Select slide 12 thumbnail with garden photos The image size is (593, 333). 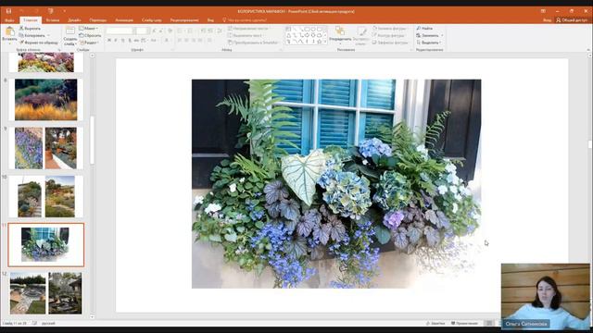[x=45, y=293]
